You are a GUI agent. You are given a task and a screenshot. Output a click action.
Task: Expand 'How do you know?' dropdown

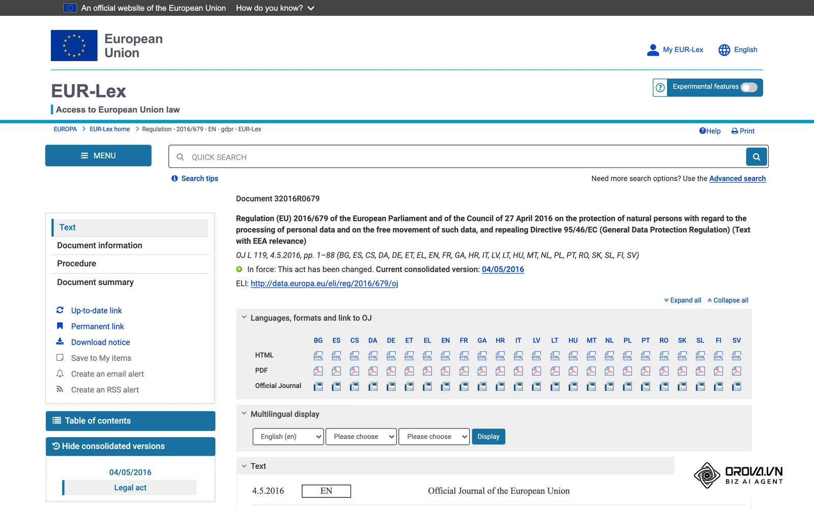tap(275, 8)
